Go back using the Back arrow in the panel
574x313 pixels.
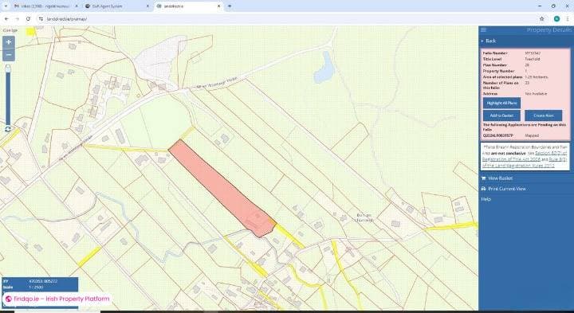click(489, 41)
